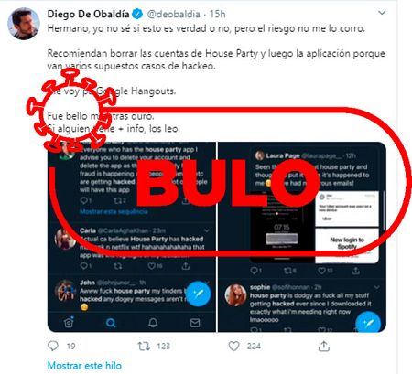Click the blue verified badge next to name
Image resolution: width=412 pixels, height=374 pixels.
(x=137, y=14)
